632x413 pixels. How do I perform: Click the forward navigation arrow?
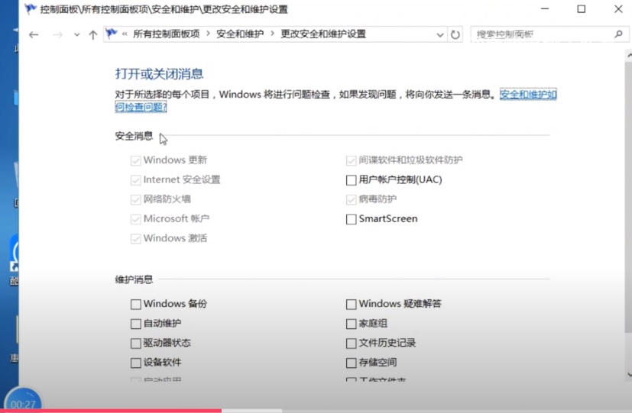click(58, 35)
